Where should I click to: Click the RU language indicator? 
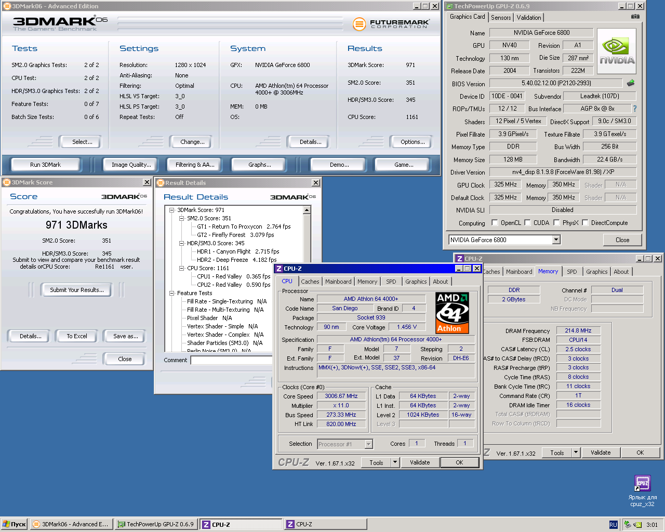613,525
